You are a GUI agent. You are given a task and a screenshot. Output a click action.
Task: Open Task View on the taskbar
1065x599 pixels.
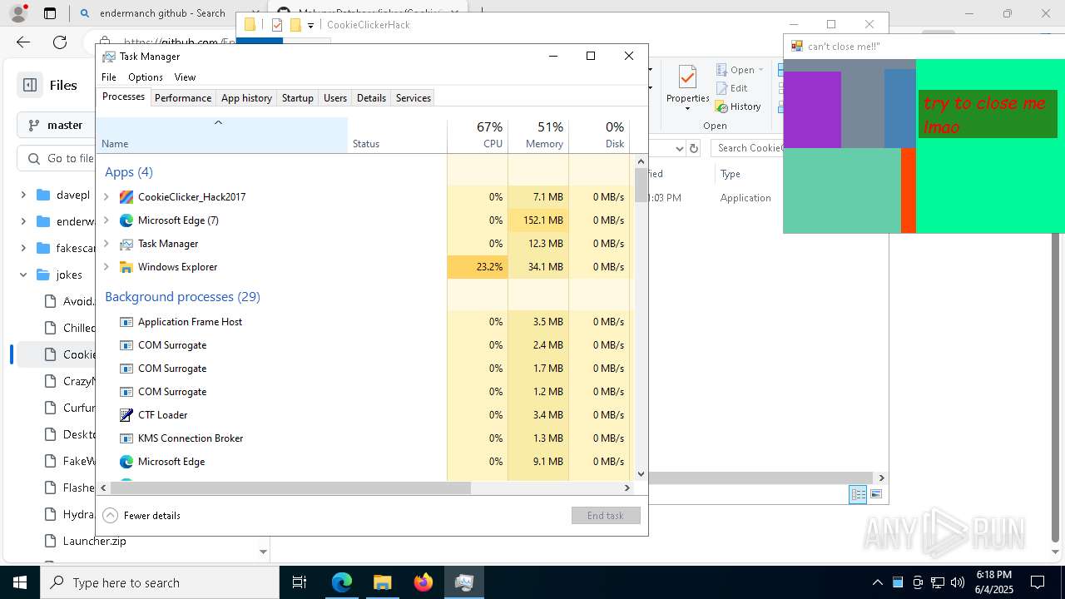pyautogui.click(x=300, y=582)
